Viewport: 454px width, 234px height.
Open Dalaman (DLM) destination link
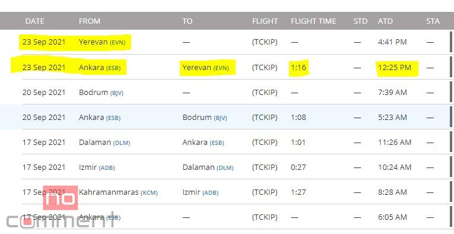tap(208, 167)
